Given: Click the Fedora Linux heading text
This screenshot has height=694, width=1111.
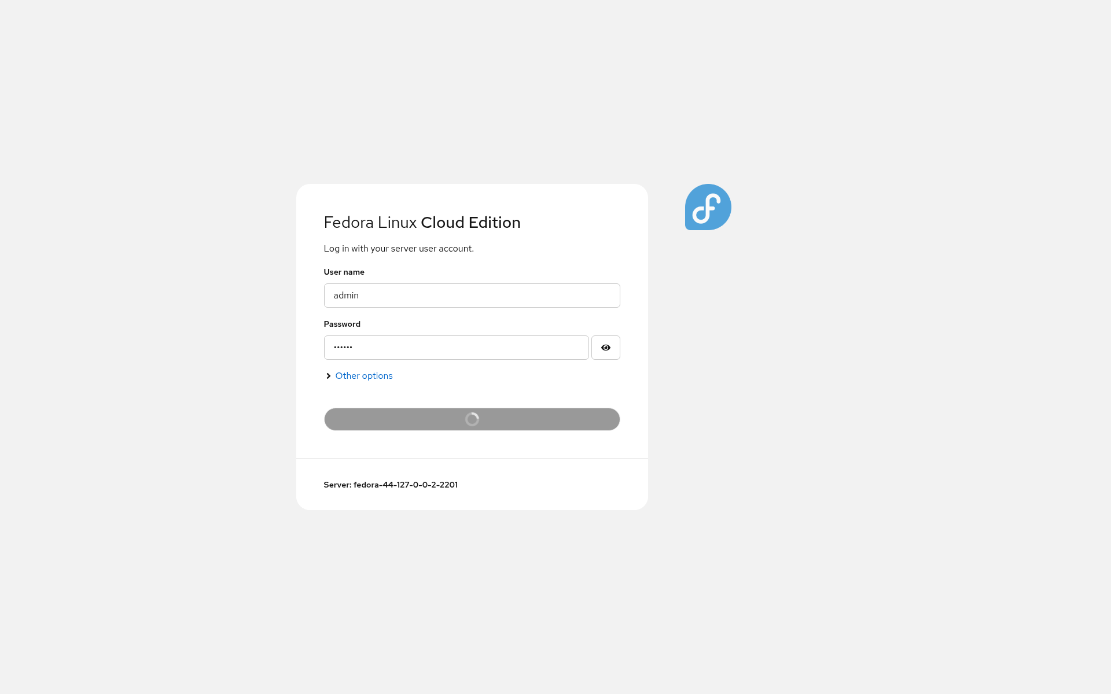Looking at the screenshot, I should 370,223.
